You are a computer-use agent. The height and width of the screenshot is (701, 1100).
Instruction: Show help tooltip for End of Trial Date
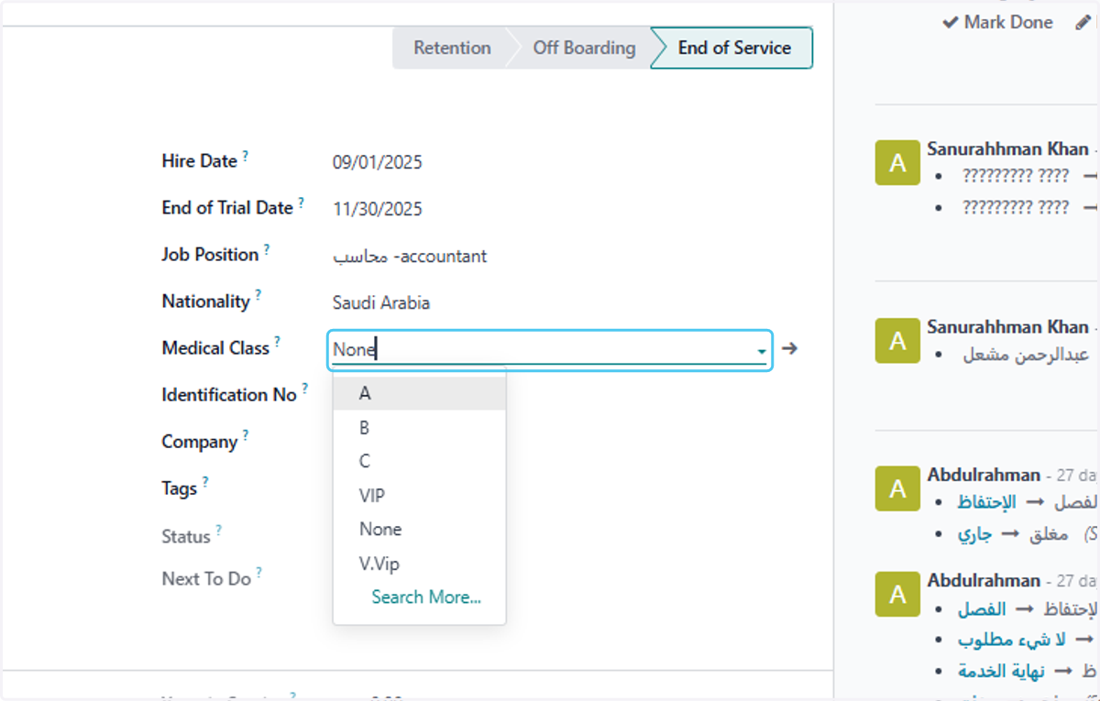[301, 203]
